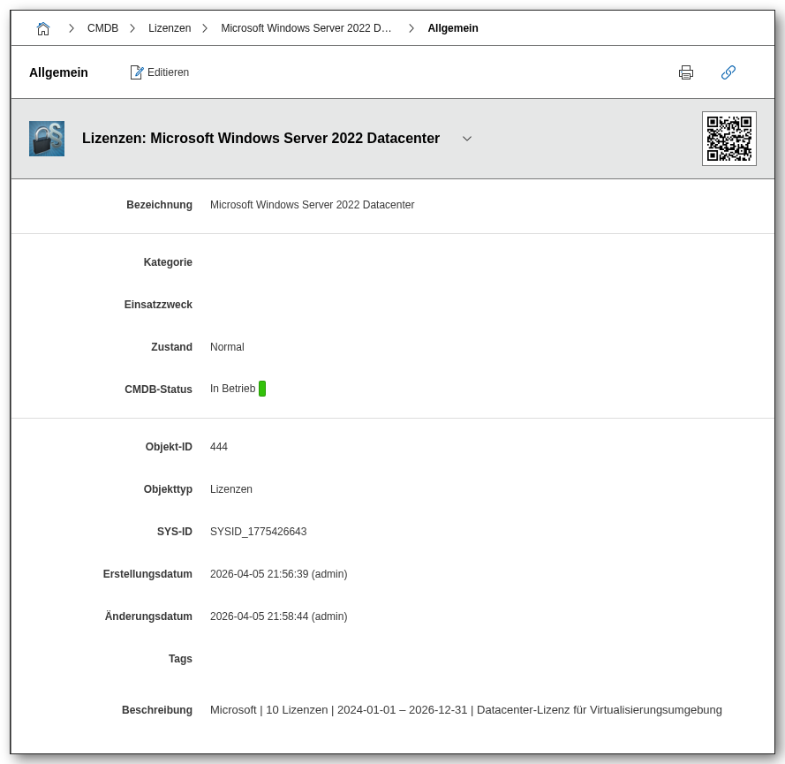Screen dimensions: 785x764
Task: Click the chevron right after Lizenzen breadcrumb
Action: point(205,28)
